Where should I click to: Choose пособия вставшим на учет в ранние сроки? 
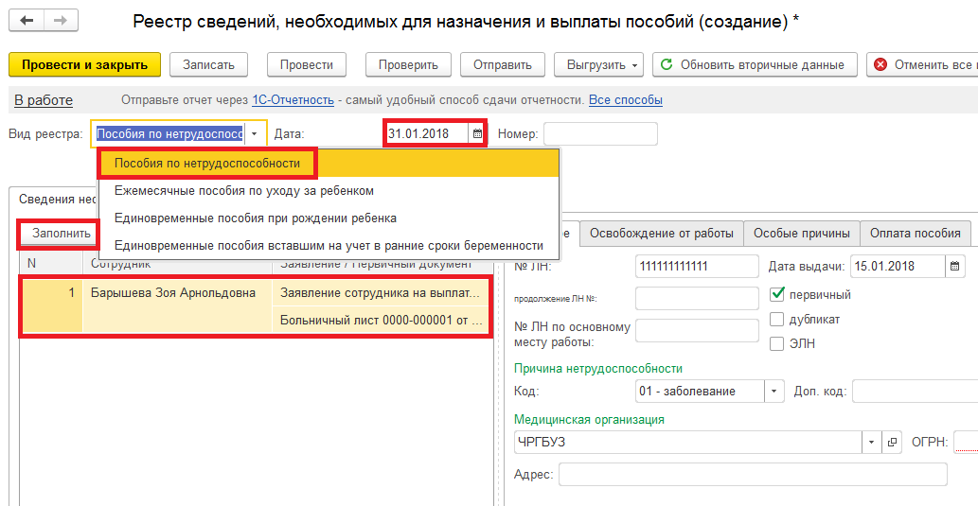point(329,246)
